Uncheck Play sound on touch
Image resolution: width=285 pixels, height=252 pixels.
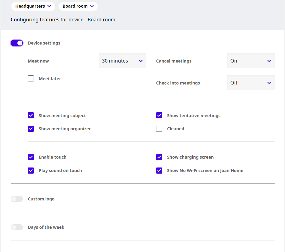pos(31,171)
